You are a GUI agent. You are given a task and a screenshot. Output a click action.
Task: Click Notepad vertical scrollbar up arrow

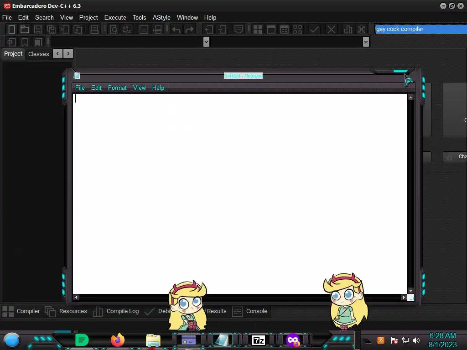(411, 98)
